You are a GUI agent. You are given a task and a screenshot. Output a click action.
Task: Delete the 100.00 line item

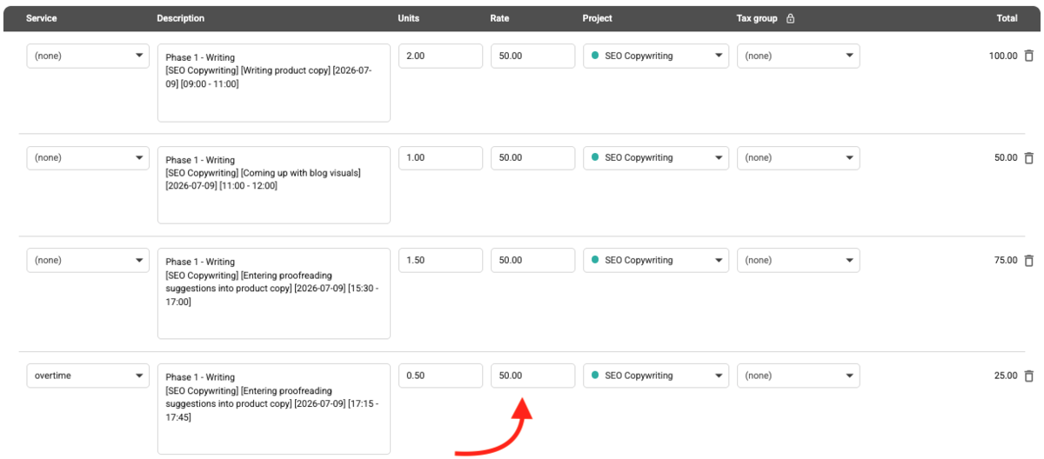(1029, 56)
